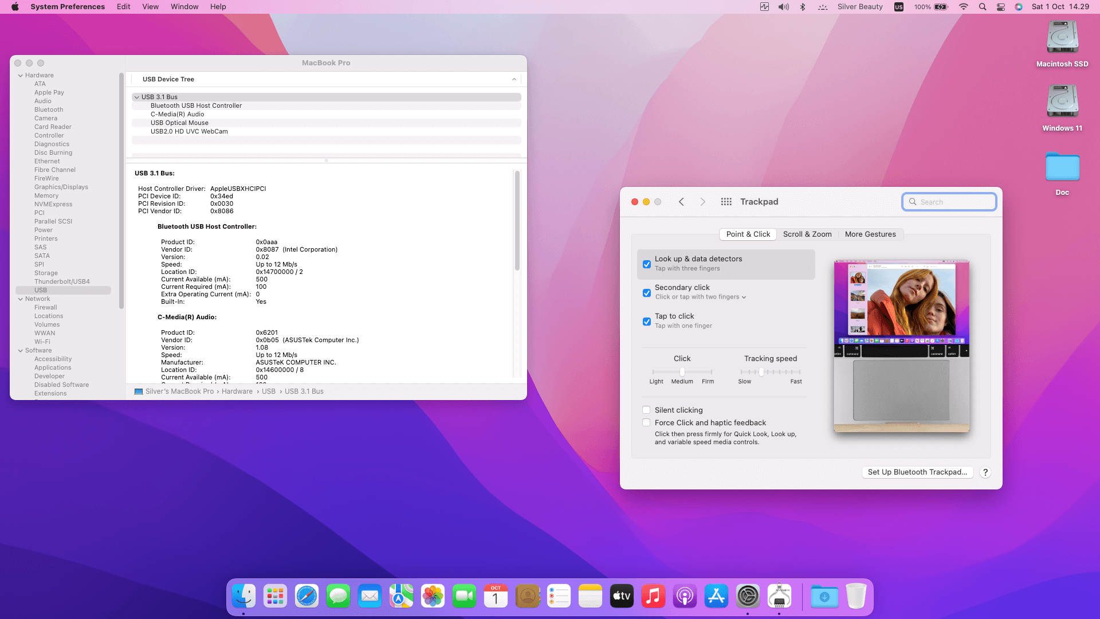Open Downloads folder in the Dock
The height and width of the screenshot is (619, 1100).
(824, 597)
